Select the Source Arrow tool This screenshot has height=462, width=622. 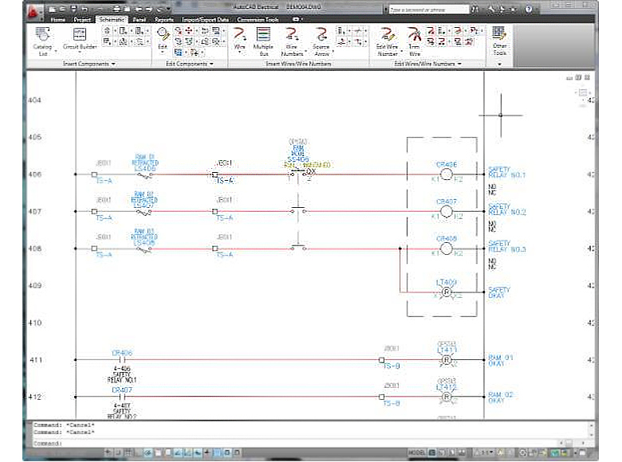pos(321,41)
